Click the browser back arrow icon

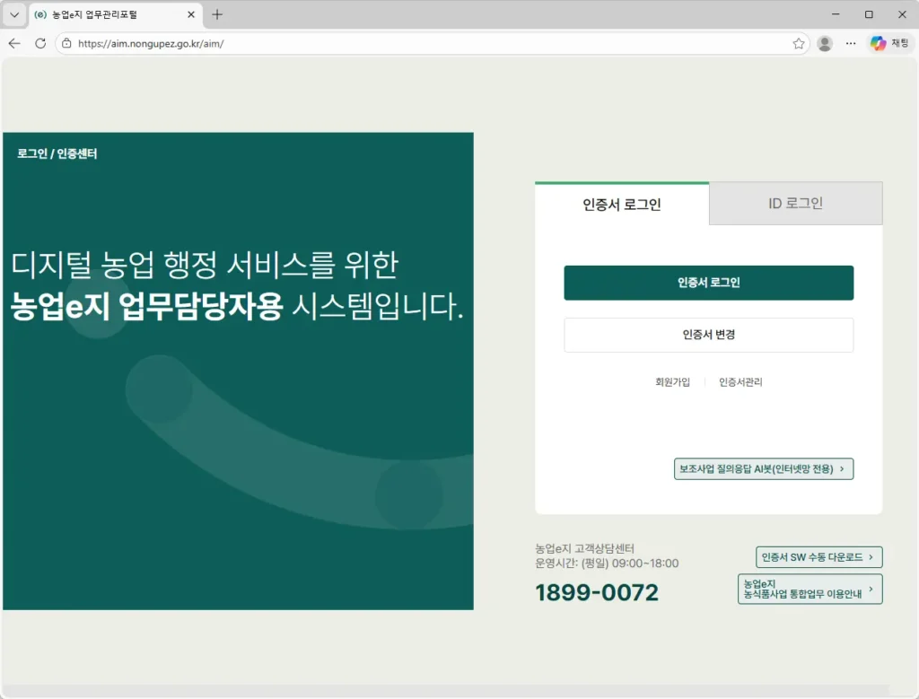tap(13, 42)
